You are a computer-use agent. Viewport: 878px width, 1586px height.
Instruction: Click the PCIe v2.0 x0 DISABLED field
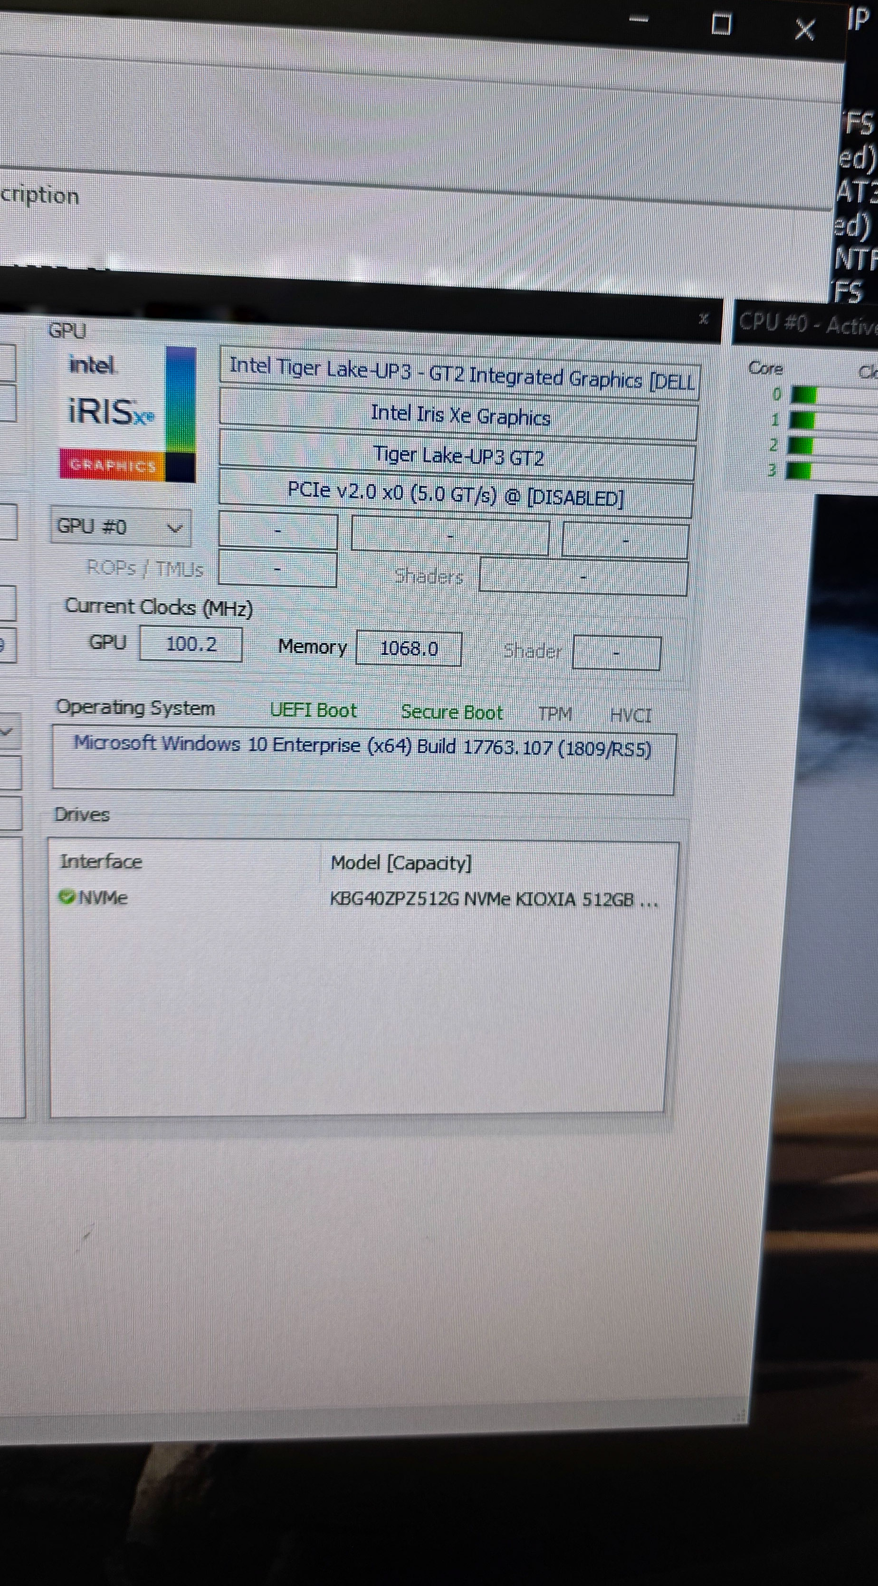(x=456, y=494)
